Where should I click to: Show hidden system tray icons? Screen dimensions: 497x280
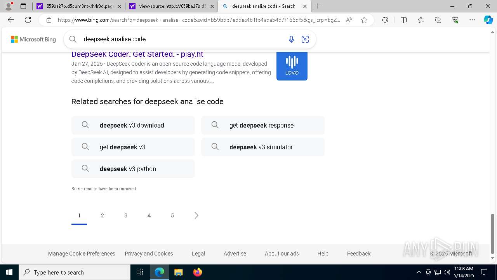419,272
